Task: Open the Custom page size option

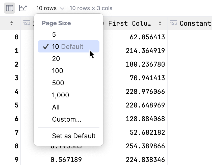Action: (x=67, y=119)
